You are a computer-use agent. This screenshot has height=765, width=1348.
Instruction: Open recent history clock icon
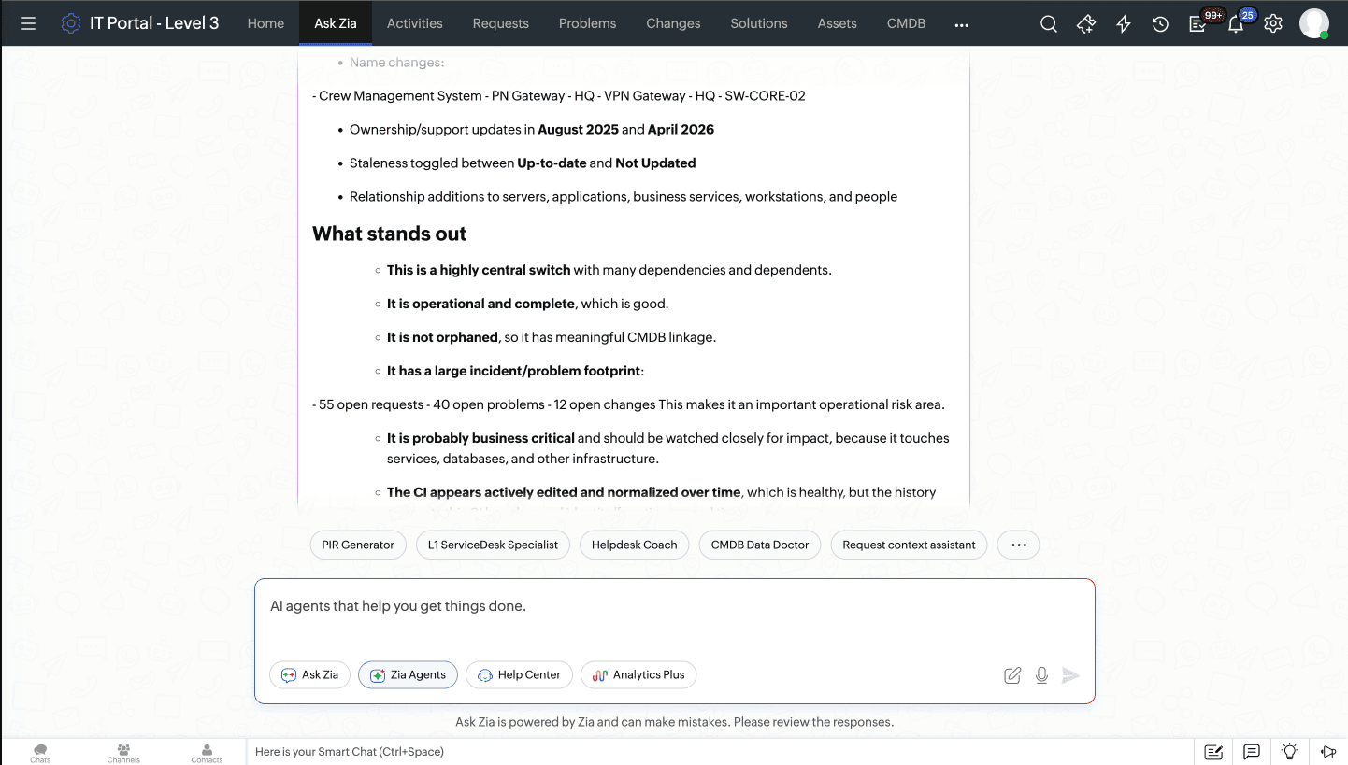1160,24
